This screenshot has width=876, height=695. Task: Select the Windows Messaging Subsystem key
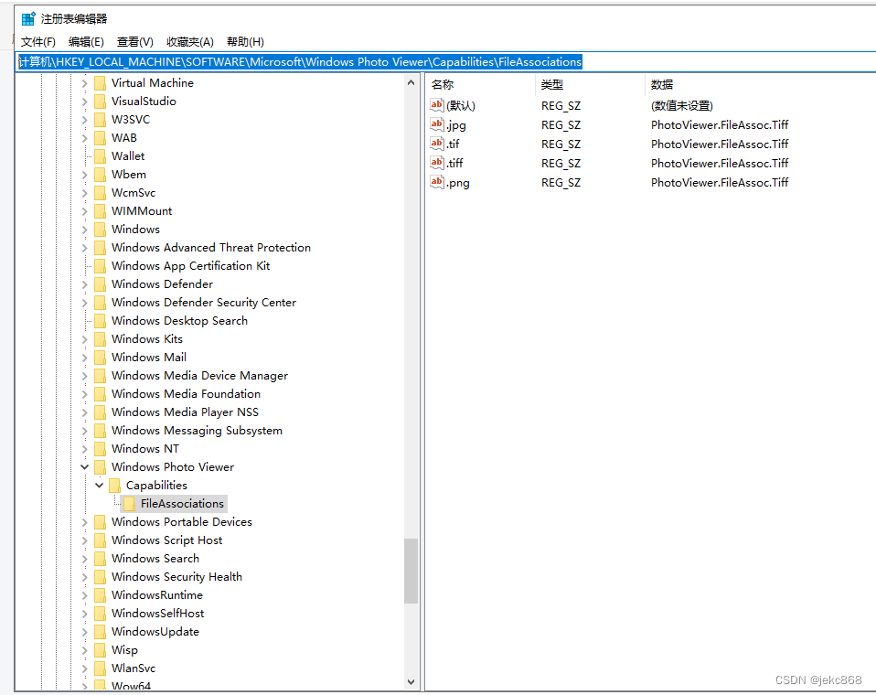197,431
